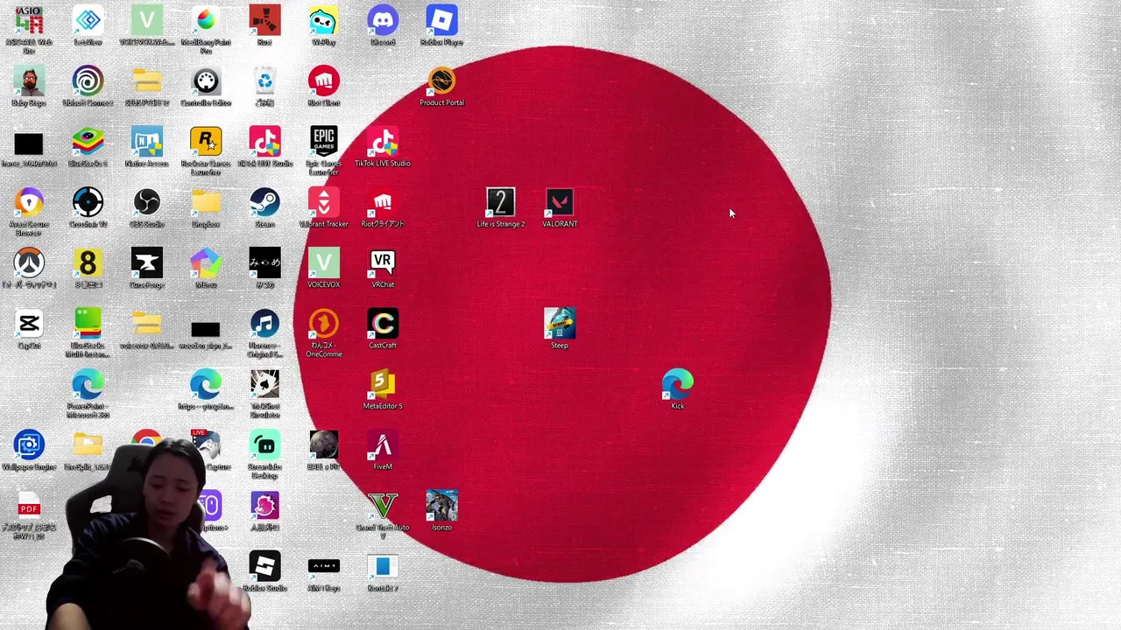Launch TrickShot Simulator
Image resolution: width=1121 pixels, height=630 pixels.
click(264, 385)
